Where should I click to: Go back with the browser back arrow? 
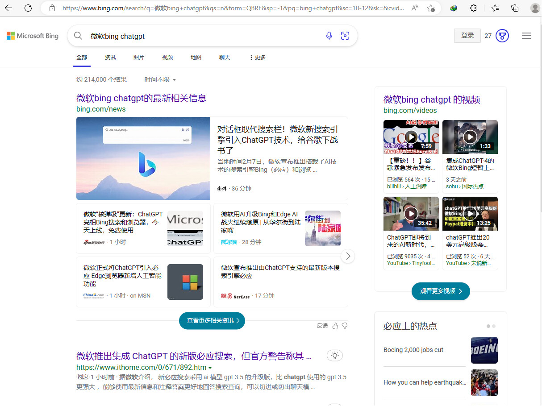8,8
